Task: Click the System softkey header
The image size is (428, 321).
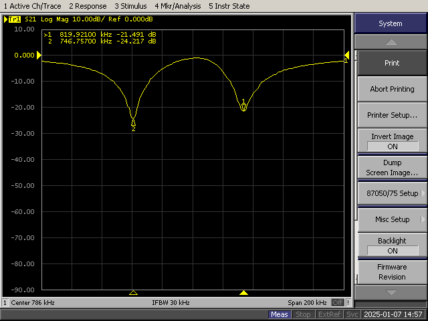Action: pos(391,23)
